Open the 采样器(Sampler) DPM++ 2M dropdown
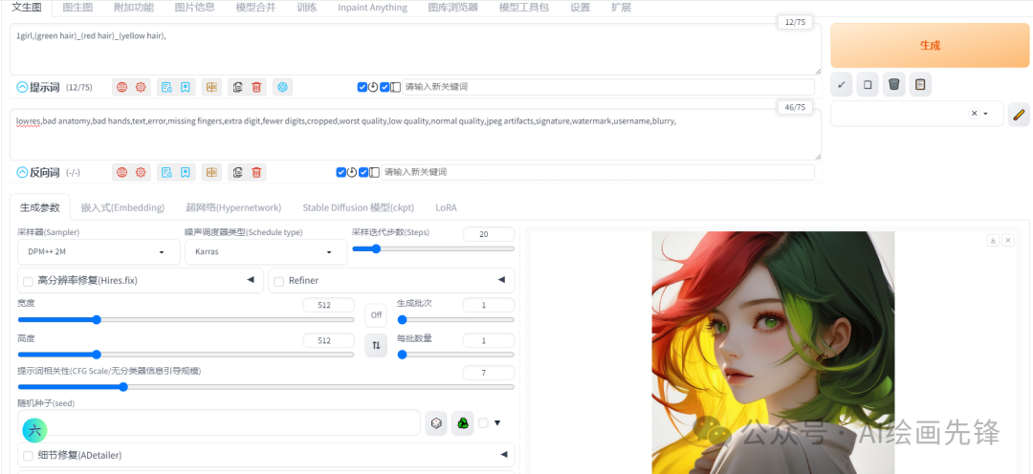Screen dimensions: 1033x474 pos(99,252)
